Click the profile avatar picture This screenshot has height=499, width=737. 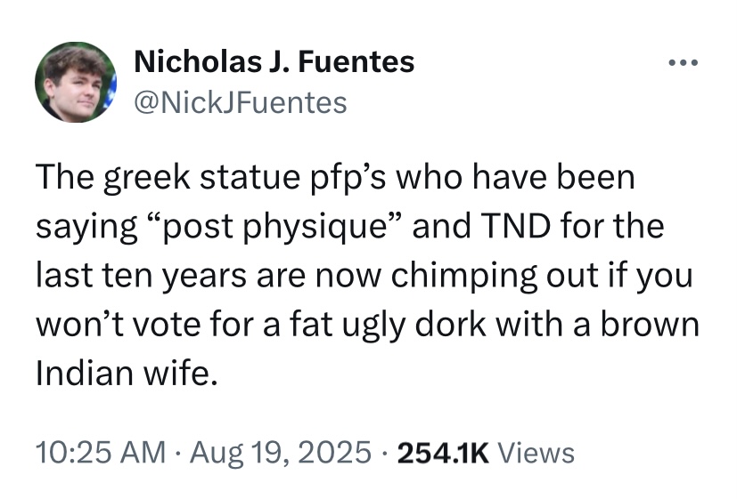click(76, 82)
